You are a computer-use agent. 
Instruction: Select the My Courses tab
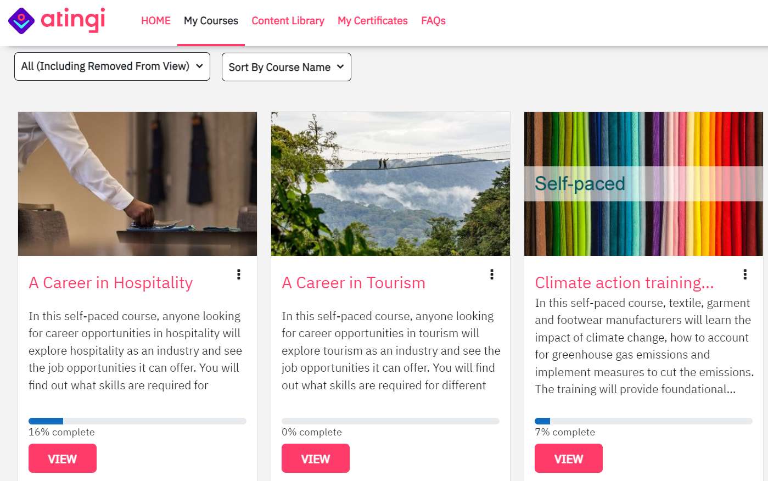click(x=211, y=21)
